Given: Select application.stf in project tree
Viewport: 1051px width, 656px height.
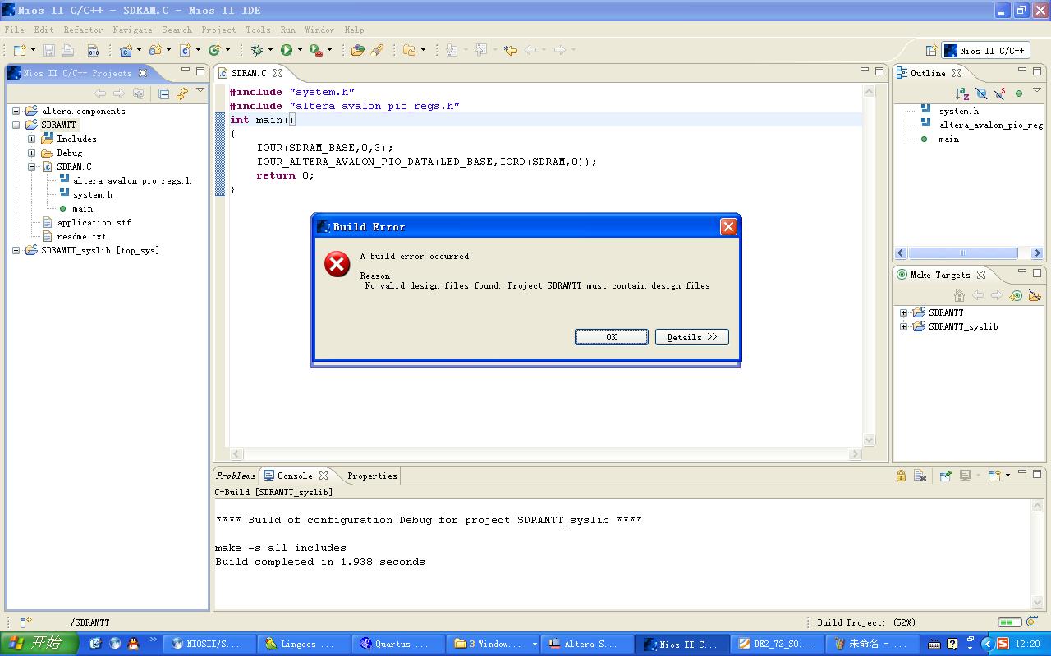Looking at the screenshot, I should [x=94, y=222].
